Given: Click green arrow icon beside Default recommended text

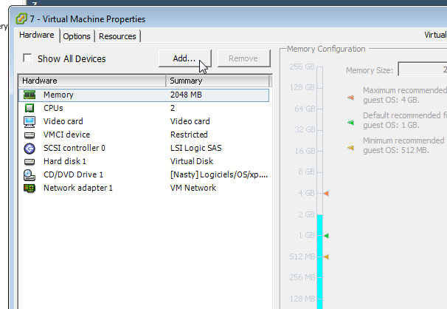Looking at the screenshot, I should coord(350,123).
